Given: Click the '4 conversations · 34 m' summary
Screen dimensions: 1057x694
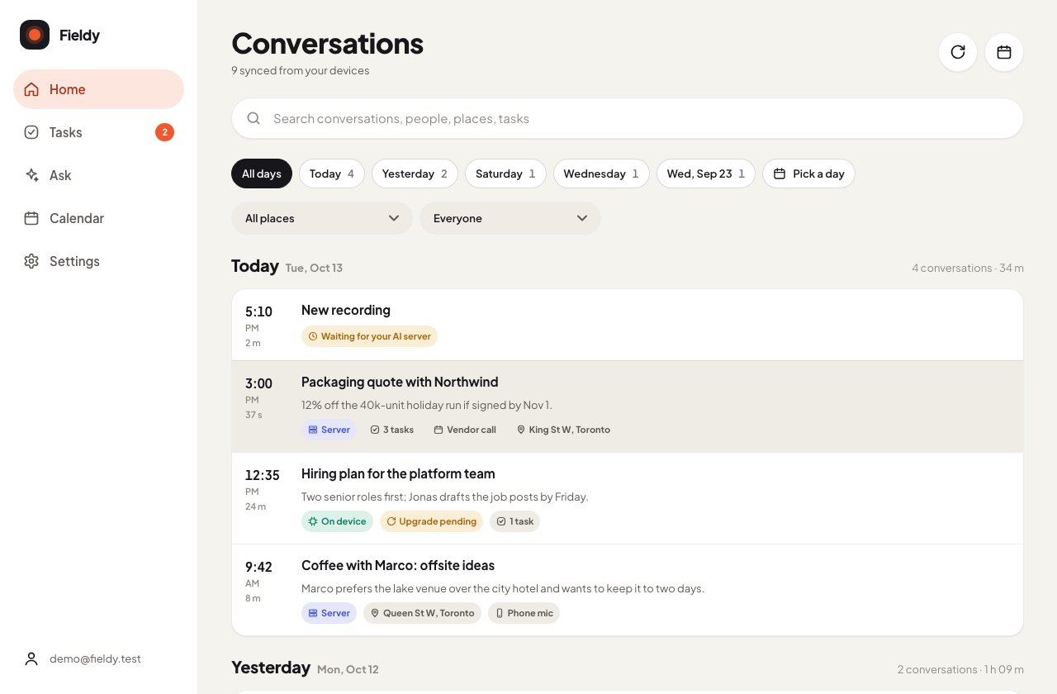Looking at the screenshot, I should click(968, 268).
